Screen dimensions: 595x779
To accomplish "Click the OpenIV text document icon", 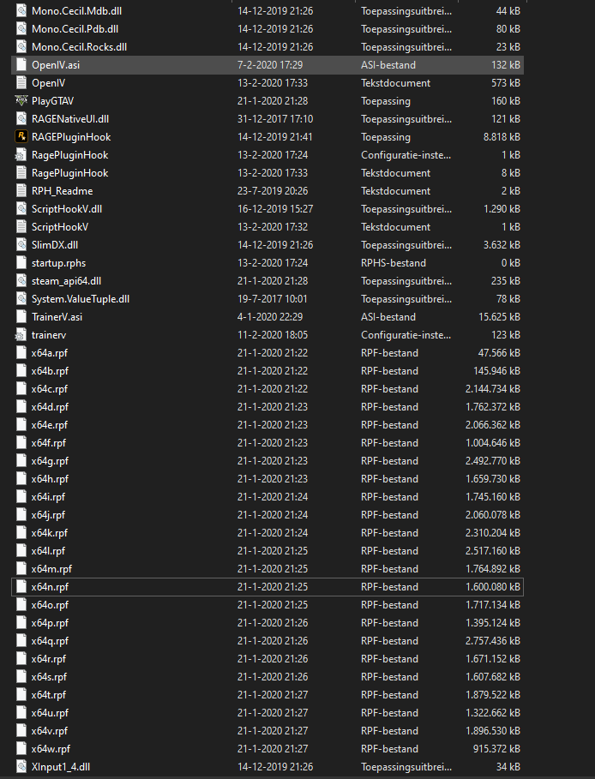I will pos(21,83).
